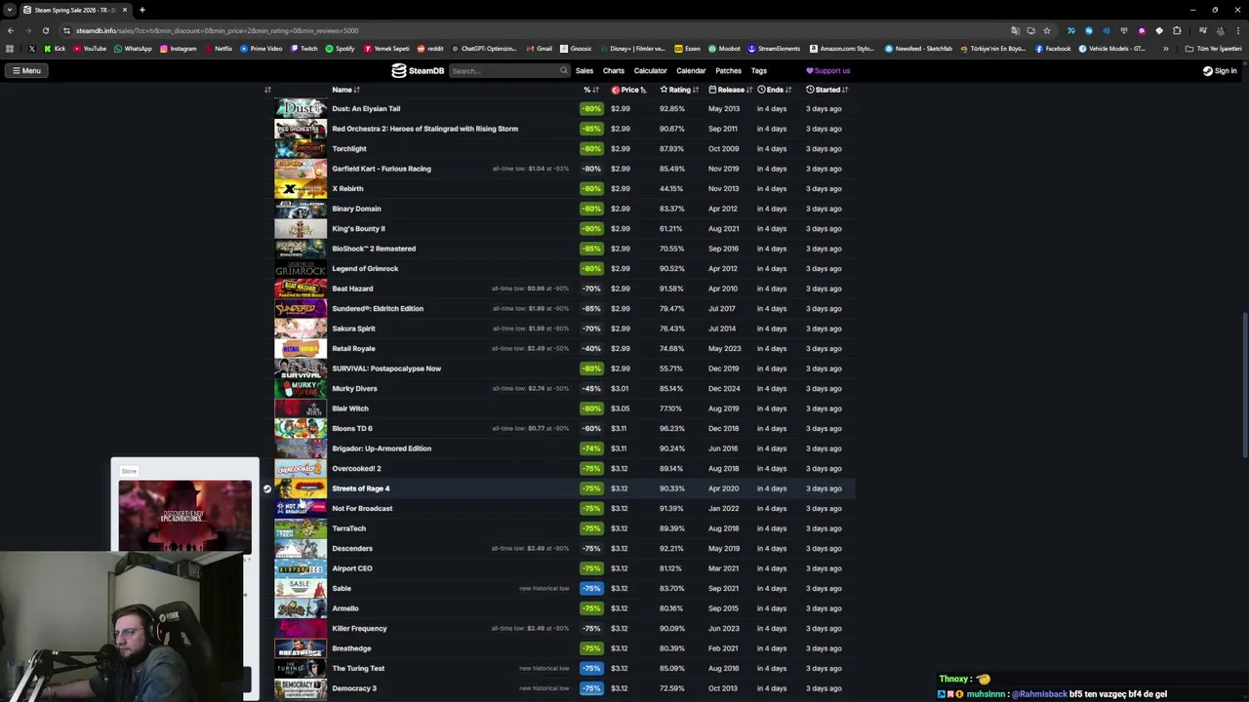Open the reddit bookmark
Viewport: 1249px width, 702px height.
(x=430, y=49)
